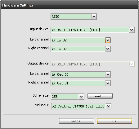This screenshot has height=129, width=139.
Task: Confirm settings with the Ok button
Action: tap(114, 121)
